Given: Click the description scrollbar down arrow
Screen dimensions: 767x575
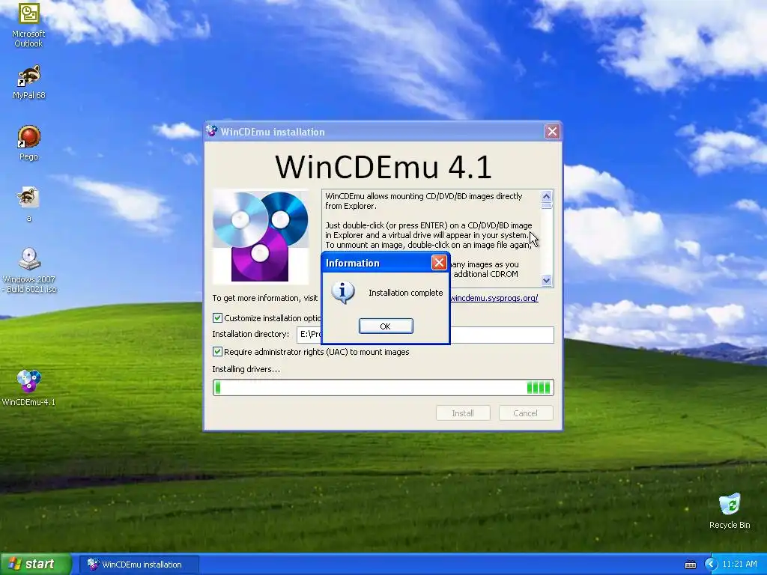Looking at the screenshot, I should coord(546,280).
